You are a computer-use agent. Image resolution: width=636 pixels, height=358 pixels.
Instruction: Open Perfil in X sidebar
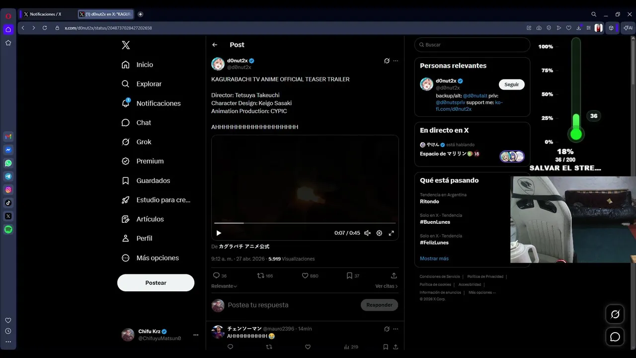(137, 238)
